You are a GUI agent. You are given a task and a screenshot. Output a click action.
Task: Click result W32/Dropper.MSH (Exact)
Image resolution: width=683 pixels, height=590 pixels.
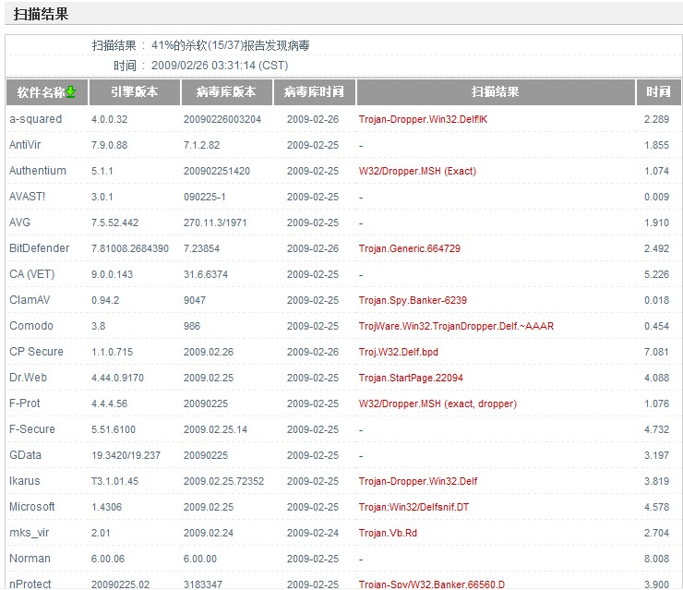point(417,171)
